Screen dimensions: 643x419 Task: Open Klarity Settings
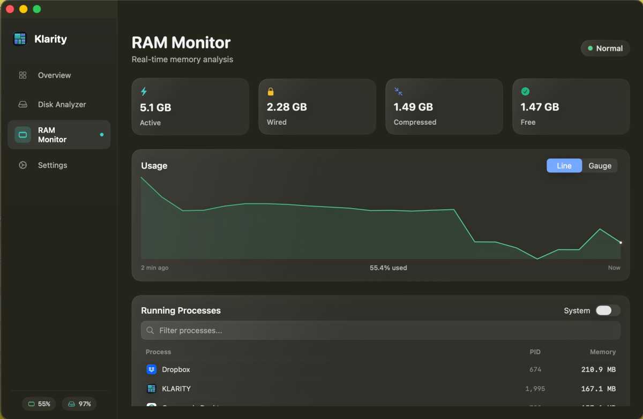click(53, 165)
